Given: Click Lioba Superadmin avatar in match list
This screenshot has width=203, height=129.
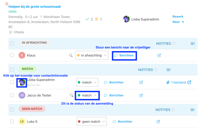Looking at the screenshot, I should point(22,82).
